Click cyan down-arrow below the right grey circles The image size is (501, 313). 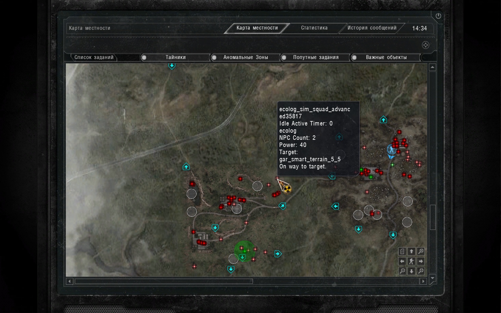(x=358, y=230)
